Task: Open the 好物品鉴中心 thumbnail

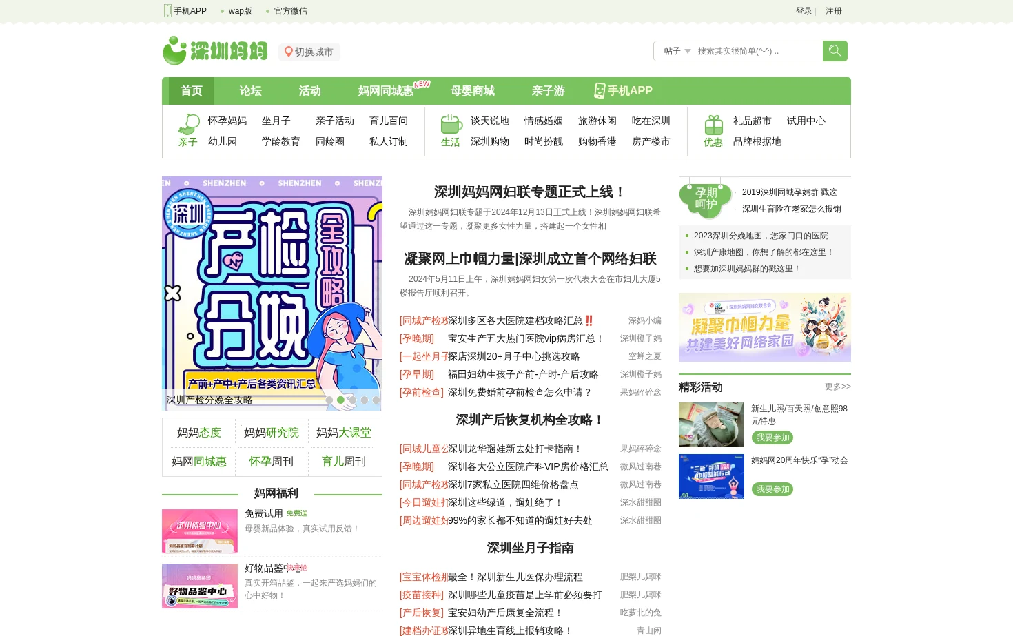Action: [200, 586]
